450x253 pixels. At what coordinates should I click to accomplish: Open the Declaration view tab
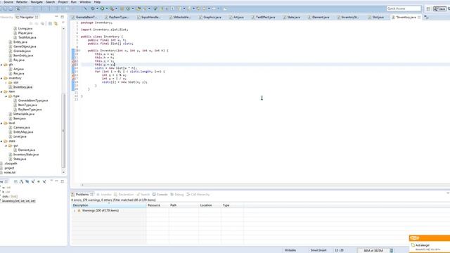click(124, 195)
